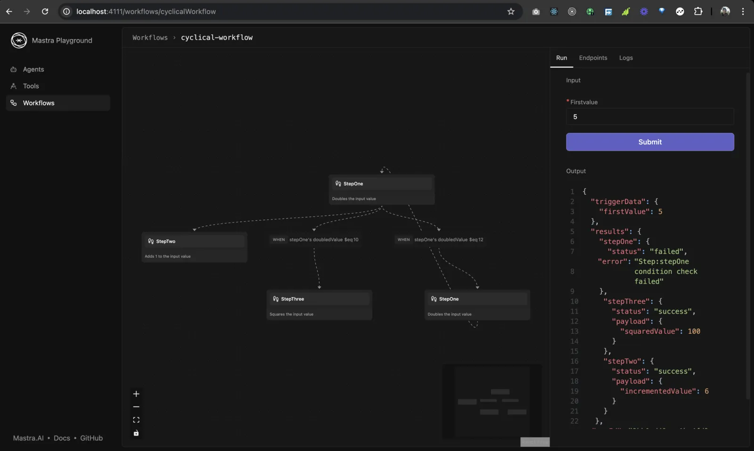
Task: Click the step icon on StepTwo node
Action: coord(151,241)
